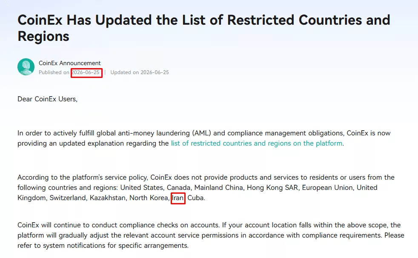The width and height of the screenshot is (418, 258).
Task: Click United States in the country list
Action: point(142,188)
